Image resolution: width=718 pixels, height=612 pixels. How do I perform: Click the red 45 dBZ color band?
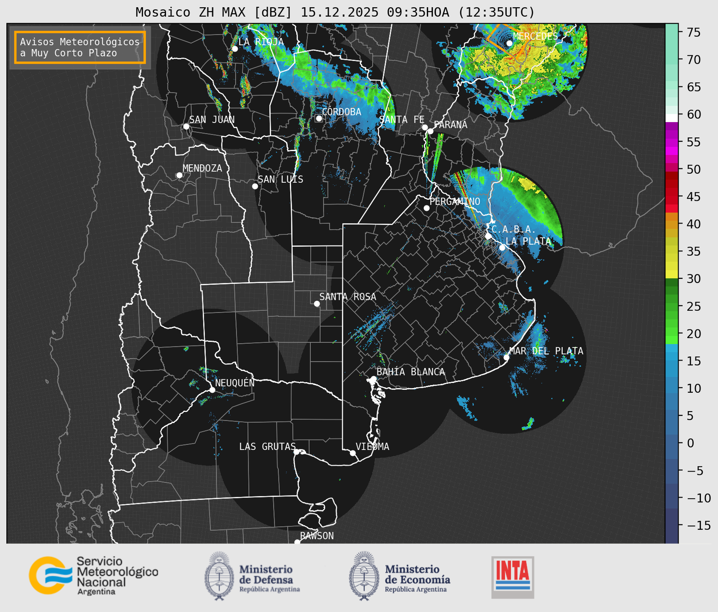[x=672, y=200]
